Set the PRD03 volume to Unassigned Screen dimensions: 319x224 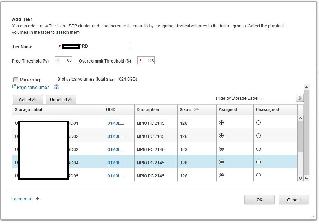pos(258,149)
